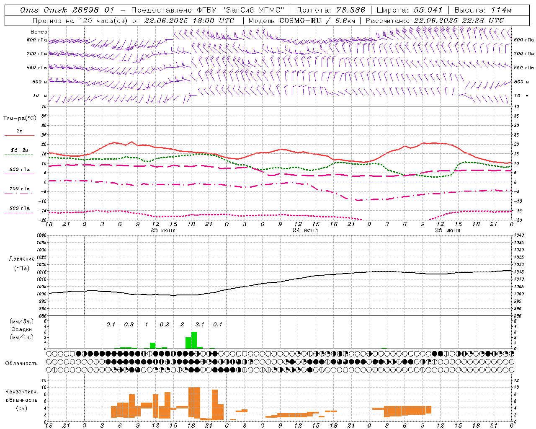Click the tallest green precipitation bar

click(194, 340)
